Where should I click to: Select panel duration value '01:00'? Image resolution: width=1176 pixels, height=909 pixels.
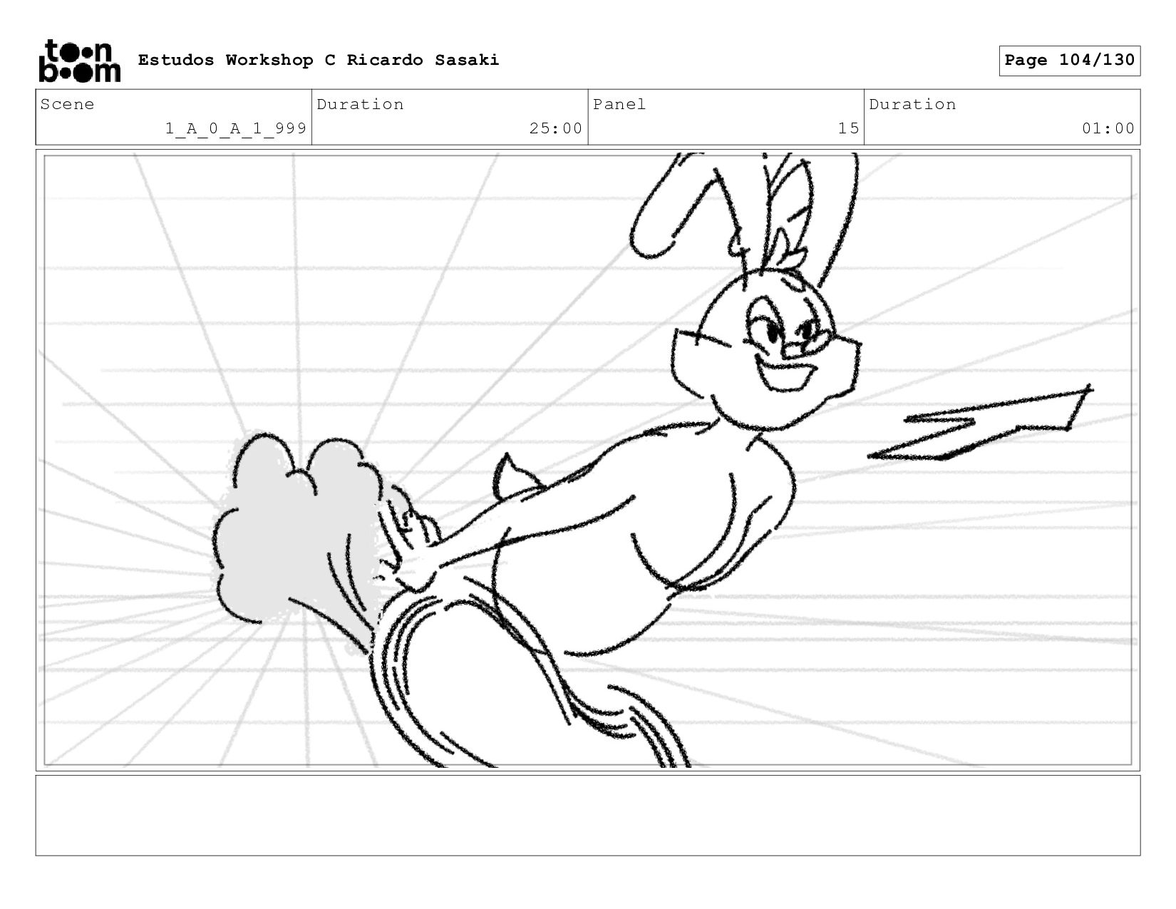1108,128
